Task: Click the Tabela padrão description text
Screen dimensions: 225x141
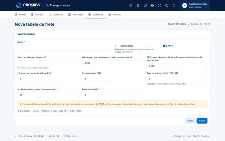Action: [x=134, y=51]
